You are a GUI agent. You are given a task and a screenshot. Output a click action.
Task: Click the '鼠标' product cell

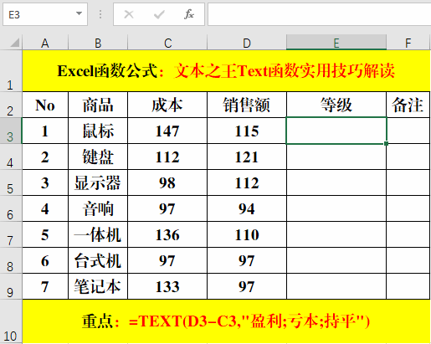(x=98, y=131)
